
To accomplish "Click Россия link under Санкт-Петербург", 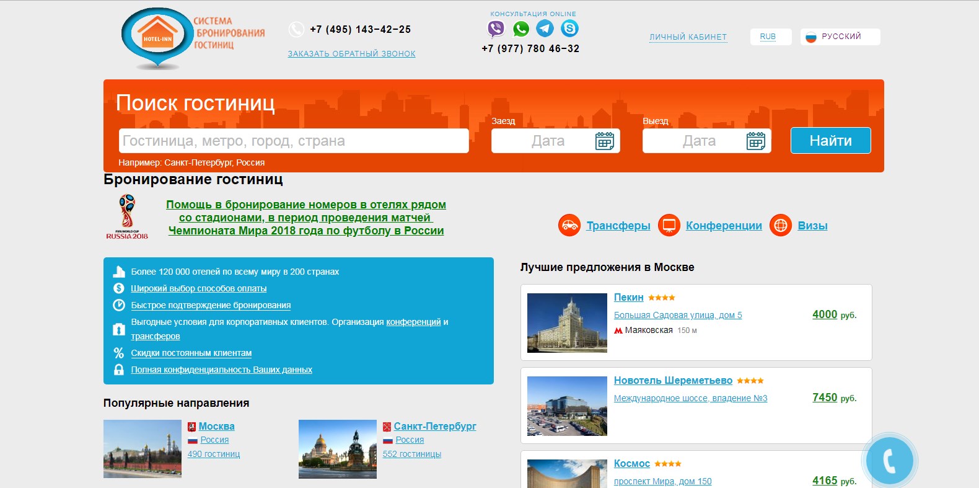I will 410,440.
